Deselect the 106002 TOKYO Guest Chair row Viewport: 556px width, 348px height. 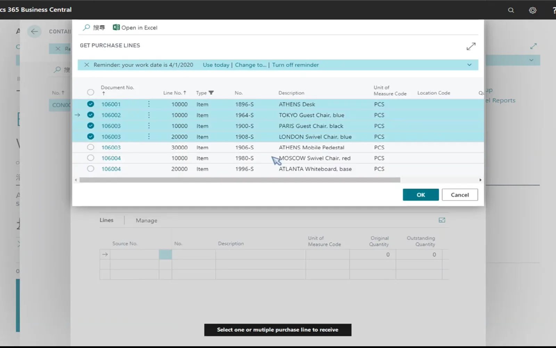pos(90,115)
